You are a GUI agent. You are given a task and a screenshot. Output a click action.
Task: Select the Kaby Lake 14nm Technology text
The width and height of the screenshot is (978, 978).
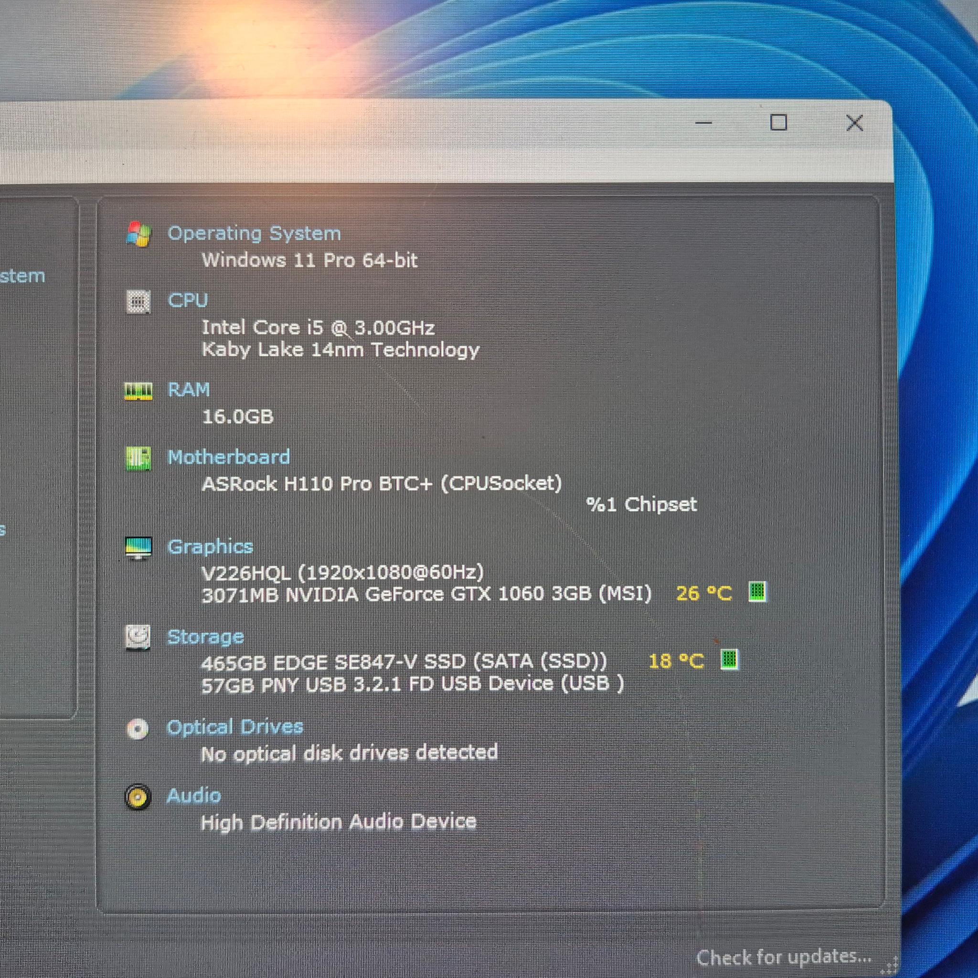tap(340, 350)
